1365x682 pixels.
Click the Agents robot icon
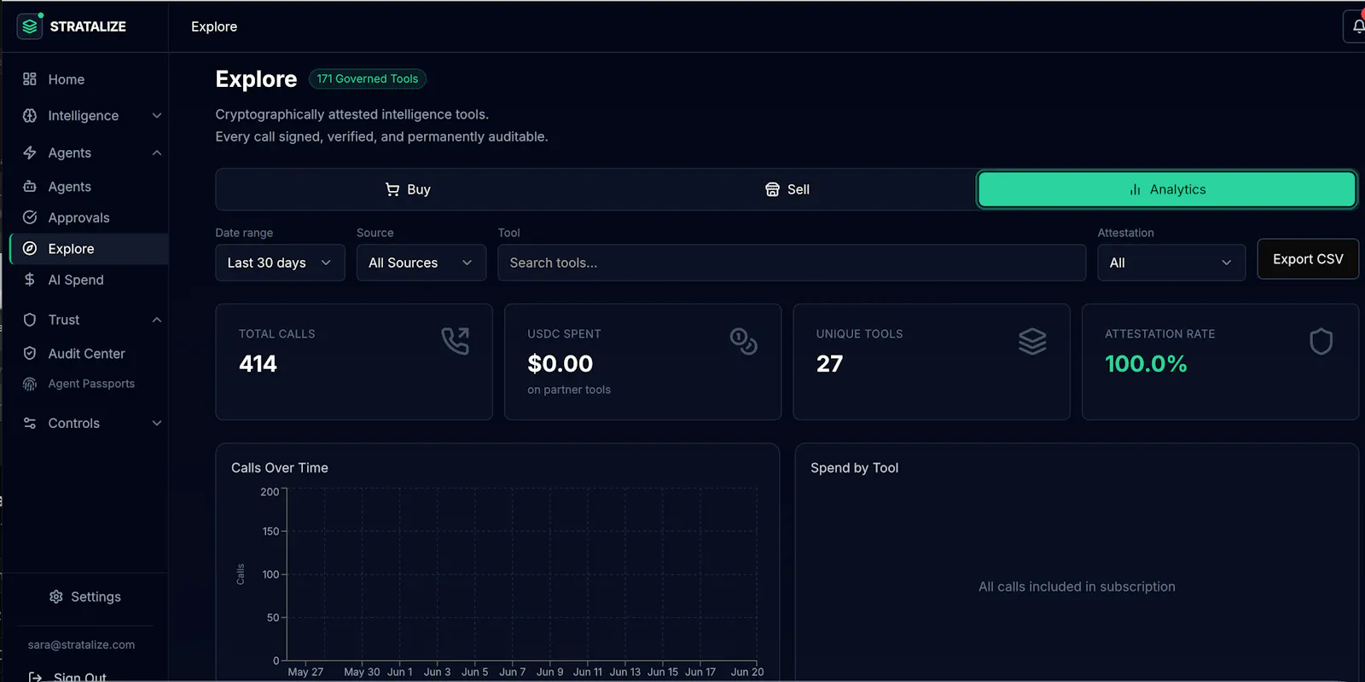click(30, 186)
